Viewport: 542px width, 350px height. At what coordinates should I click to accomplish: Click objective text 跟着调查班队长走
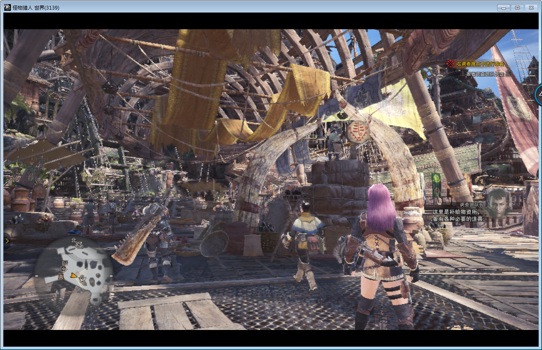pos(485,74)
